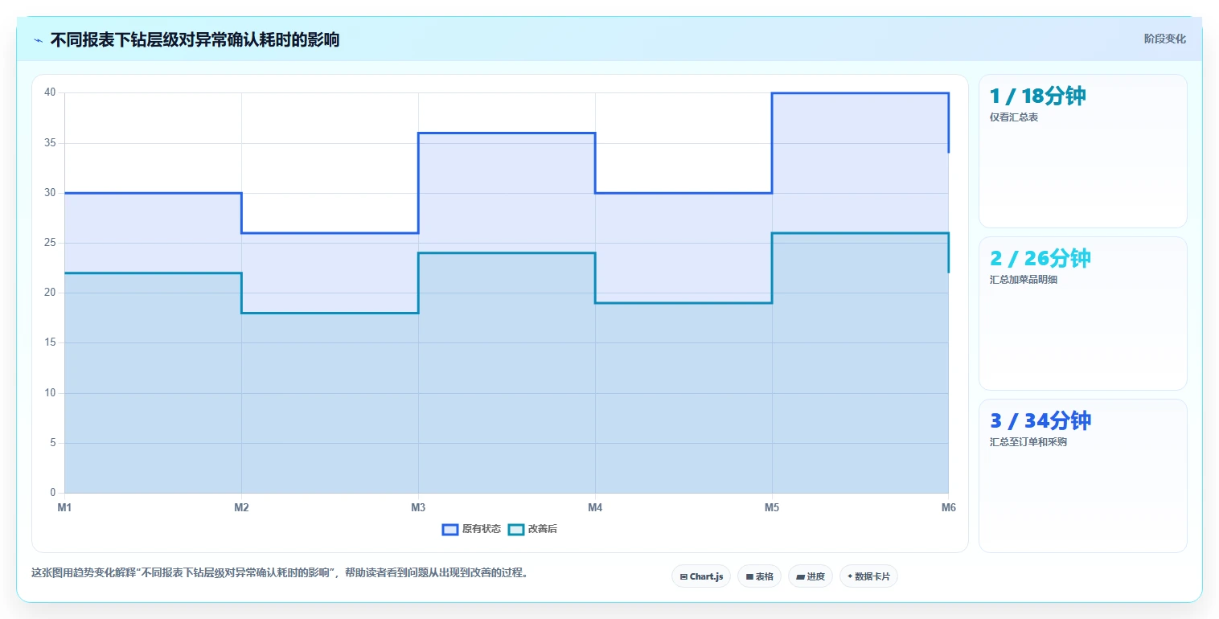Click the Chart.js tag

[x=701, y=576]
